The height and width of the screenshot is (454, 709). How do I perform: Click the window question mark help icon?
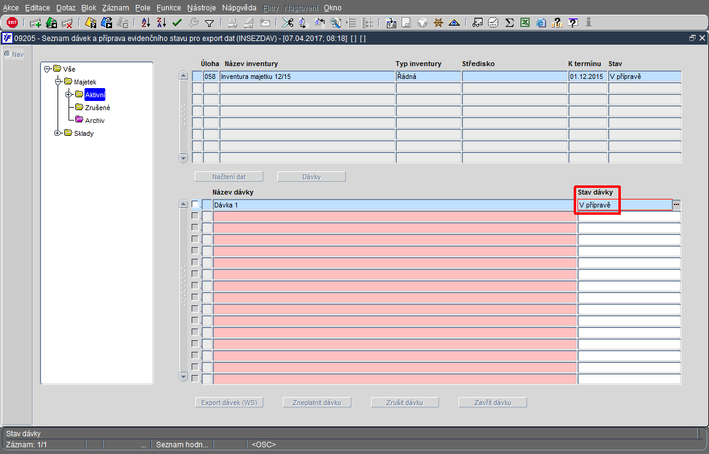573,23
